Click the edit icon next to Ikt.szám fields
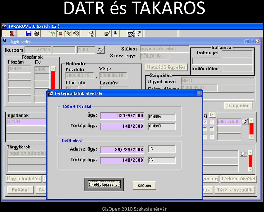The width and height of the screenshot is (264, 212). (x=101, y=50)
